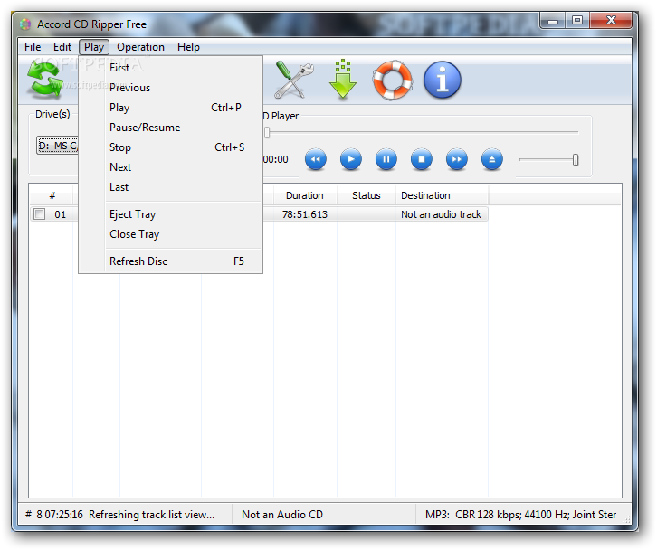Screen dimensions: 657x550
Task: Click the MP3 CBR 128 kbps status text
Action: pyautogui.click(x=521, y=515)
